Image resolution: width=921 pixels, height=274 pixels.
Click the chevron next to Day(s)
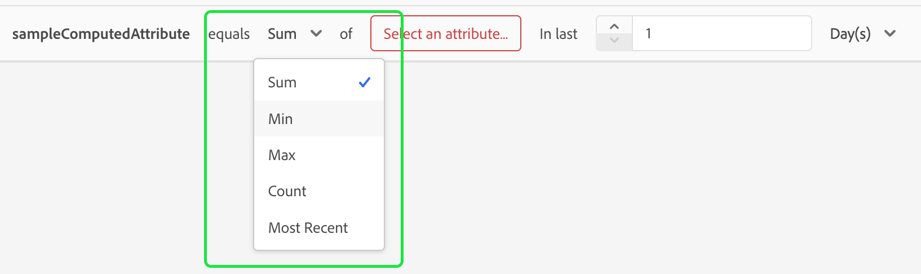point(890,34)
